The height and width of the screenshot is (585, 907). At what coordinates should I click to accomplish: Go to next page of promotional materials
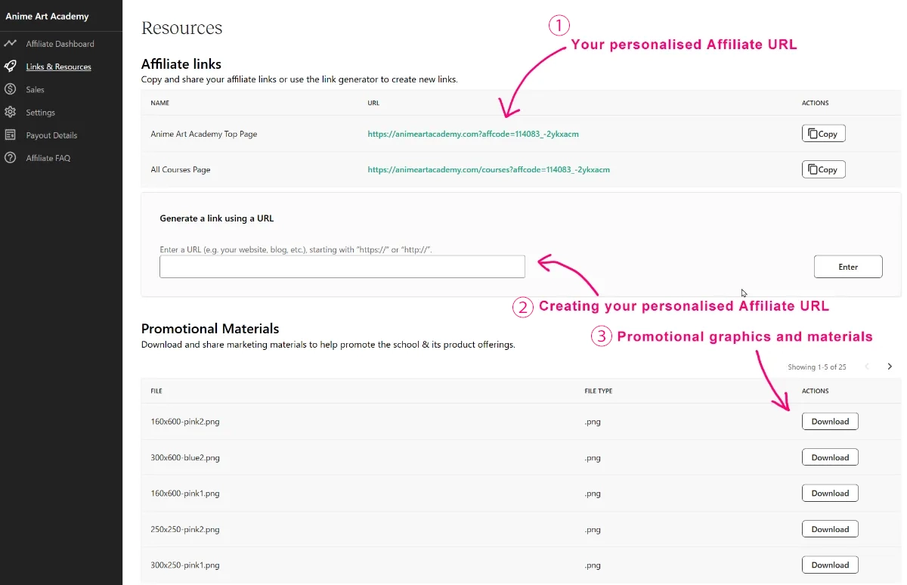point(890,367)
